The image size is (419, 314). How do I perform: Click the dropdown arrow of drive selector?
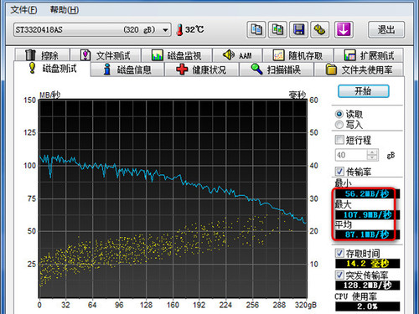tap(165, 30)
